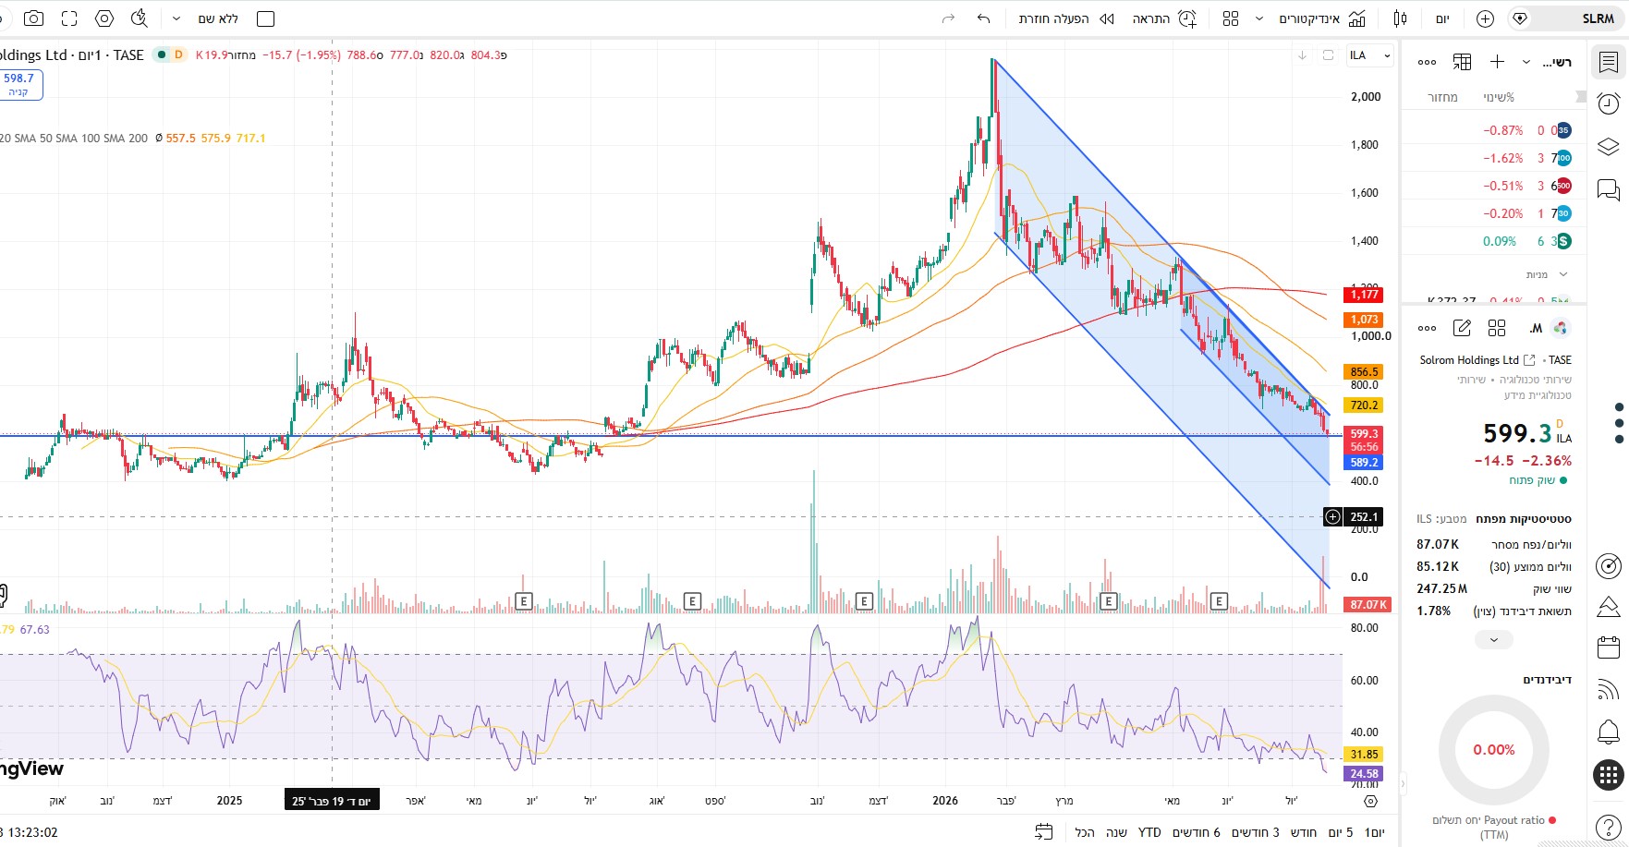Viewport: 1629px width, 847px height.
Task: Undo the last chart action
Action: [983, 18]
